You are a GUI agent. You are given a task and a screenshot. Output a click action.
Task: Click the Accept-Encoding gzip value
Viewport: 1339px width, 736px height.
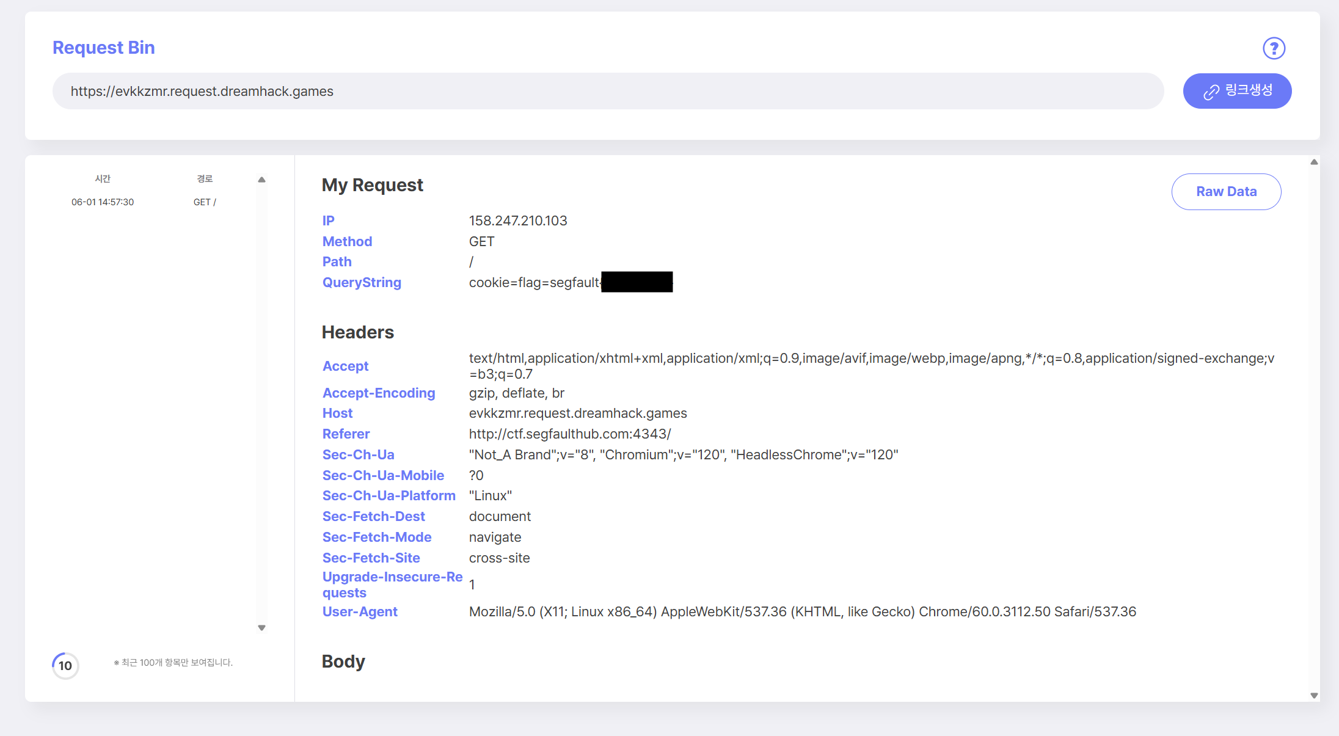pyautogui.click(x=517, y=393)
